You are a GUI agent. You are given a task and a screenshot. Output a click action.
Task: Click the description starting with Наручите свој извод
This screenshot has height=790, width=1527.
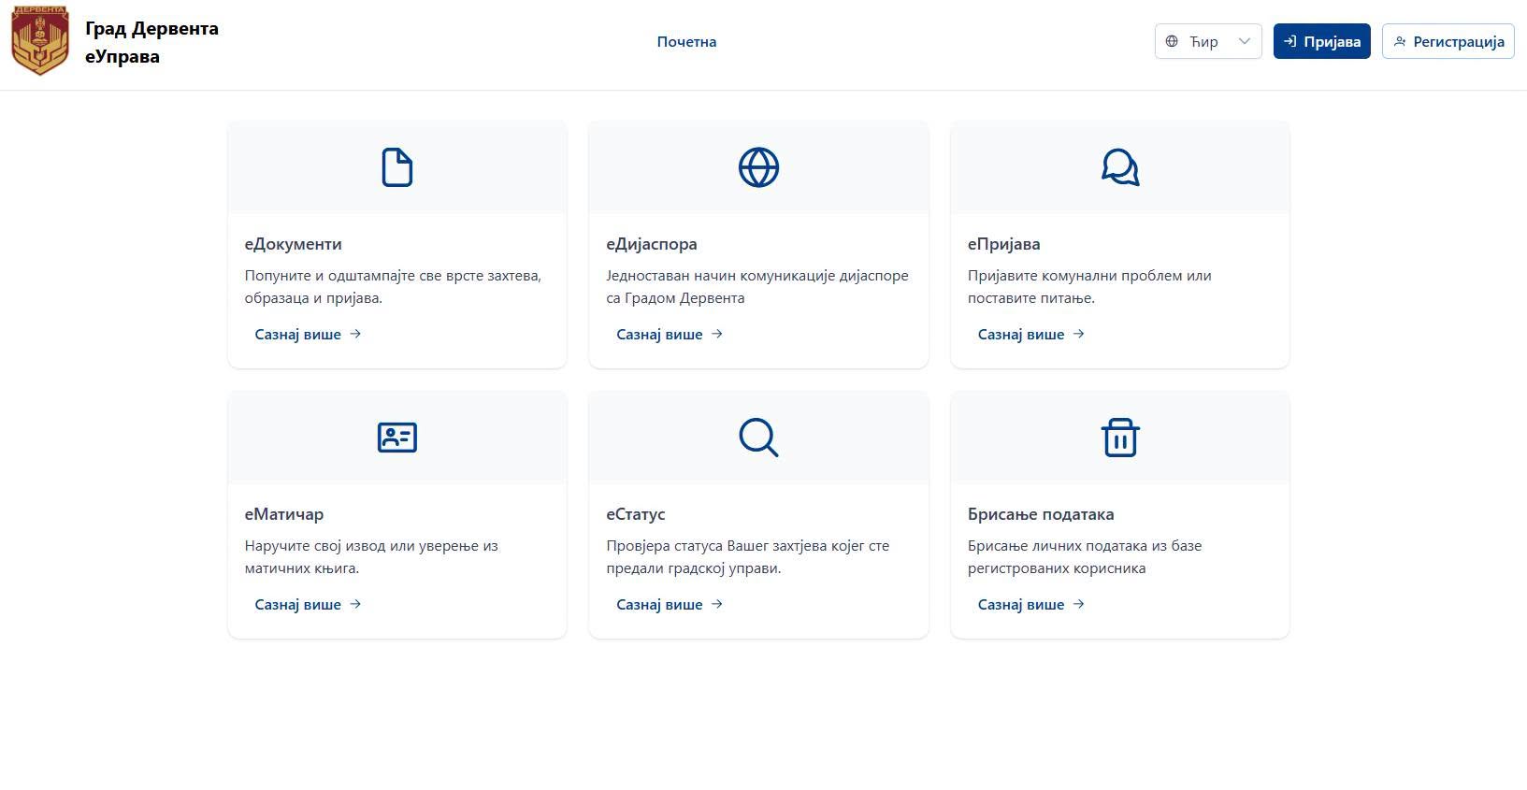pyautogui.click(x=371, y=557)
